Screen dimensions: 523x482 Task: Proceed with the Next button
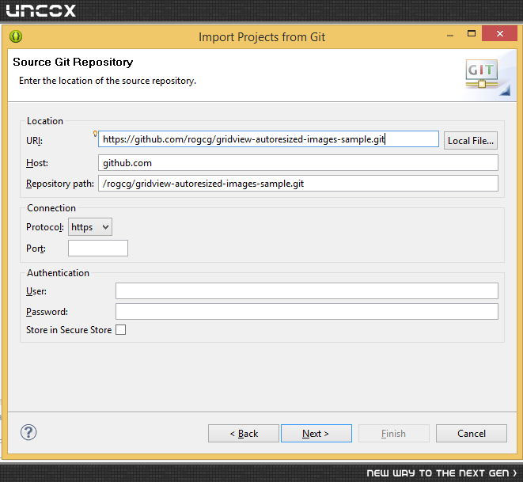click(316, 433)
